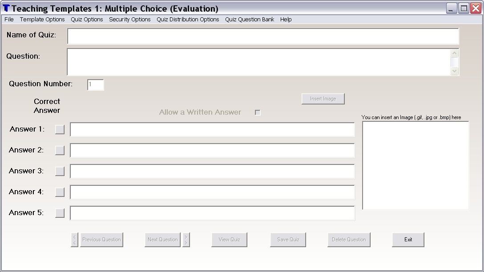Click the Answer 5 text field
Viewport: 484px width, 272px height.
(x=212, y=213)
